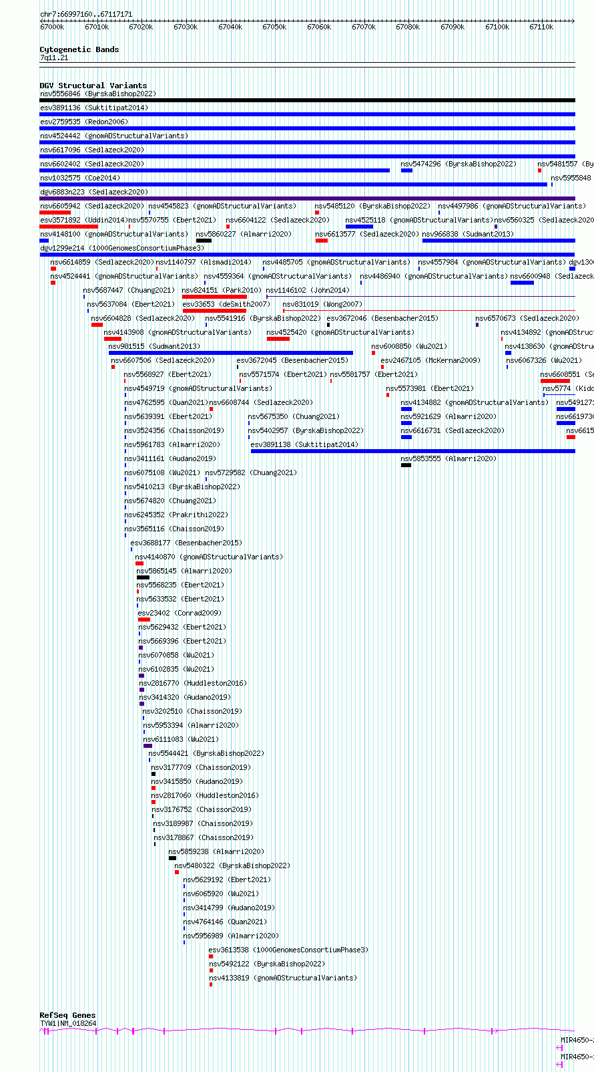This screenshot has height=1072, width=594.
Task: Select variant nsv2816770 (Huddleston2016)
Action: [x=193, y=683]
